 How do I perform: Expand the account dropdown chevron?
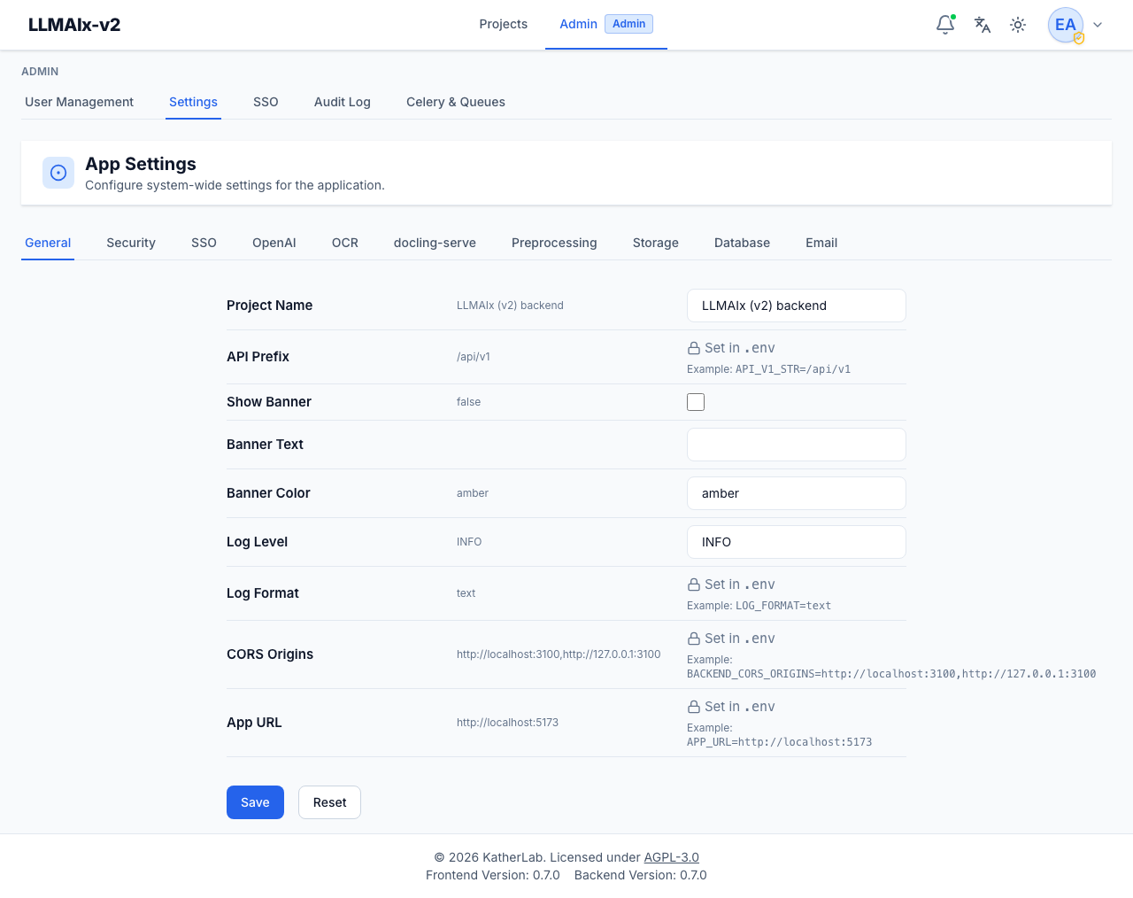1098,25
